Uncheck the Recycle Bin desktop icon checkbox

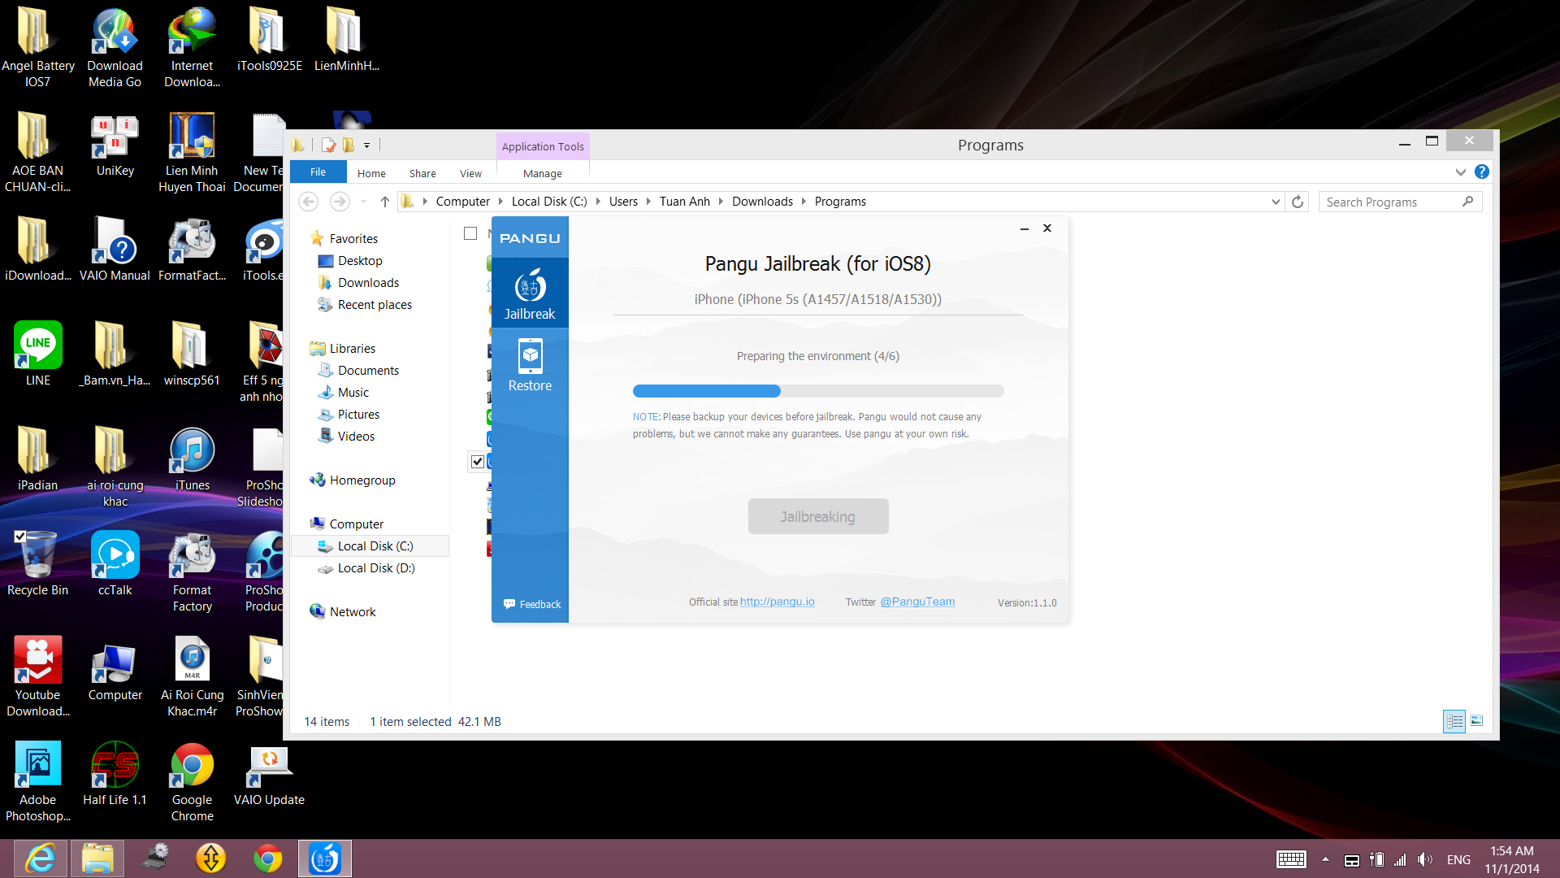coord(19,536)
